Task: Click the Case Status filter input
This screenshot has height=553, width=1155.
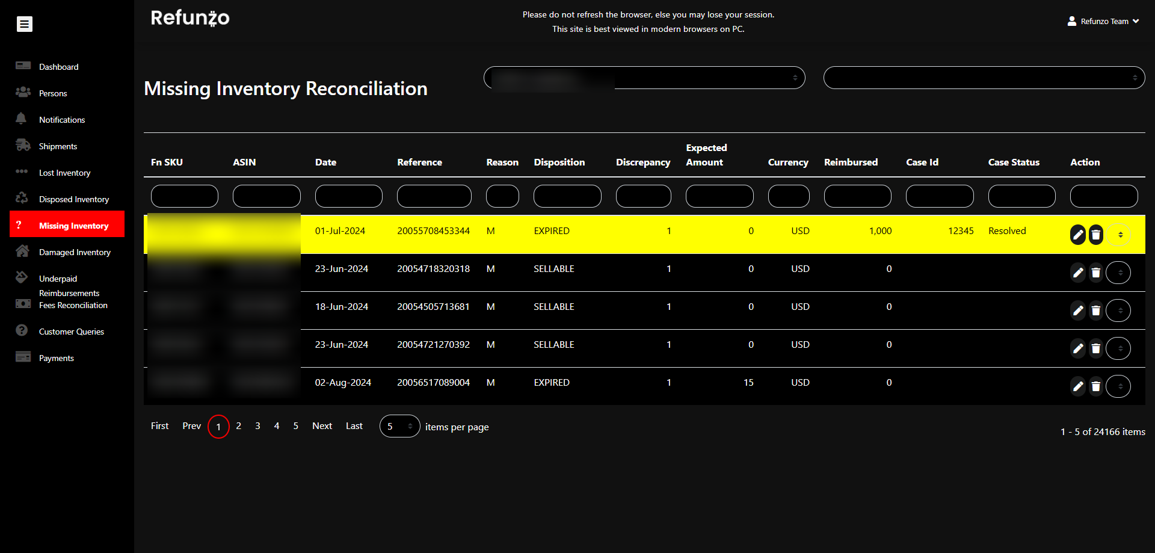Action: pos(1022,196)
